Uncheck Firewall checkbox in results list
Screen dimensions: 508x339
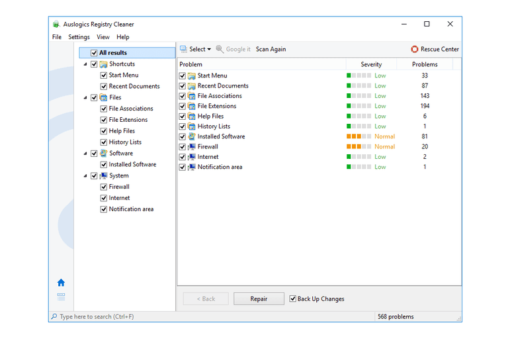pos(183,146)
